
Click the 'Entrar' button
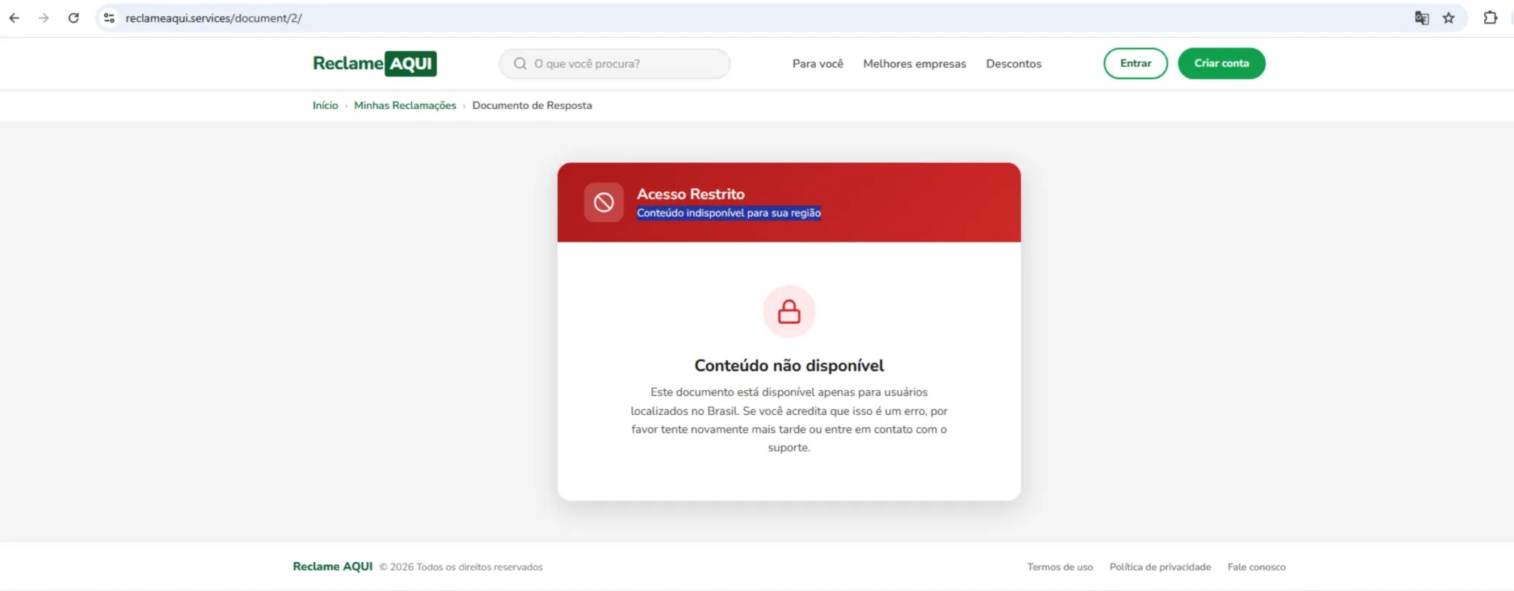[1135, 63]
